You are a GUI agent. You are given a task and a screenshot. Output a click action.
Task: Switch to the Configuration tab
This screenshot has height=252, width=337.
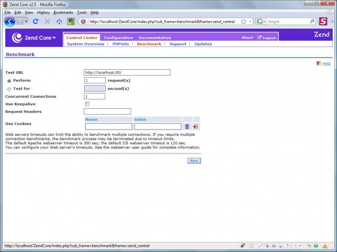coord(119,38)
